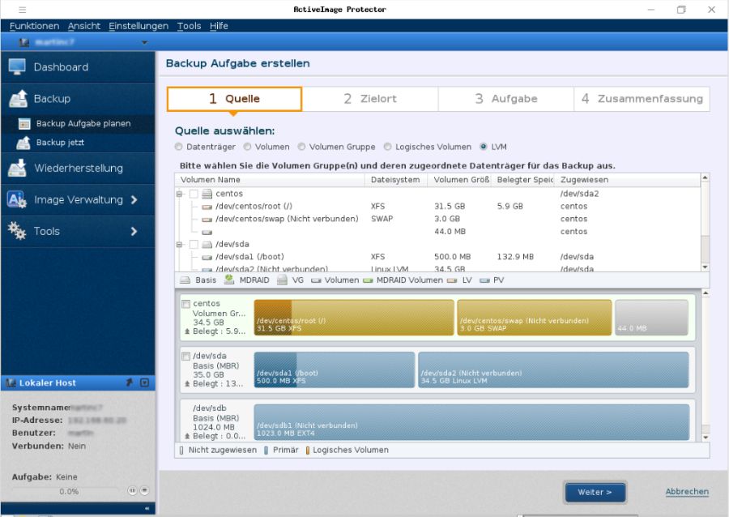Viewport: 729px width, 517px height.
Task: Click the LV legend icon
Action: (x=452, y=280)
